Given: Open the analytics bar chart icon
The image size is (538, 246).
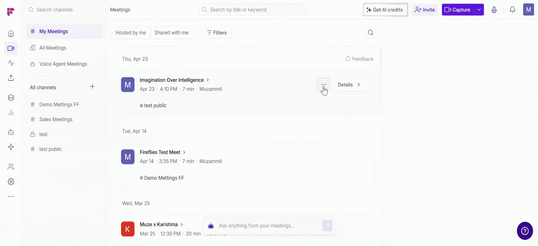Looking at the screenshot, I should coord(11,113).
